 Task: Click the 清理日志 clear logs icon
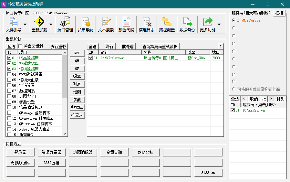147,25
